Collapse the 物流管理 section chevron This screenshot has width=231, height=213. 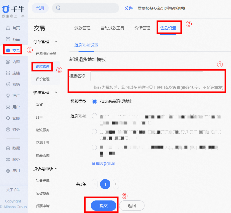click(56, 92)
